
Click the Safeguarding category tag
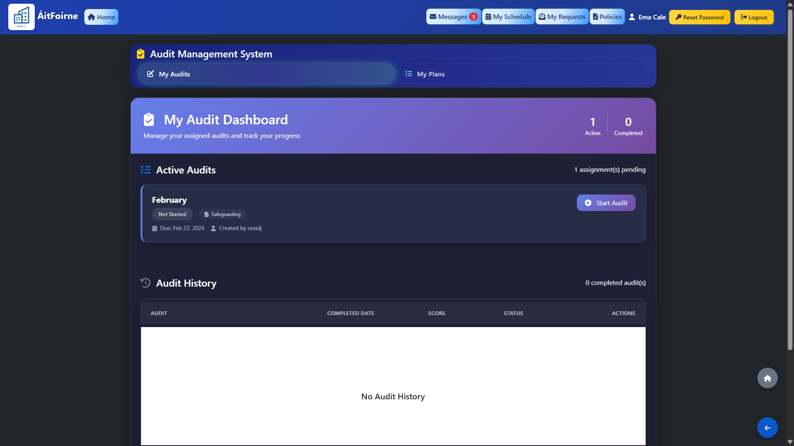pyautogui.click(x=222, y=214)
